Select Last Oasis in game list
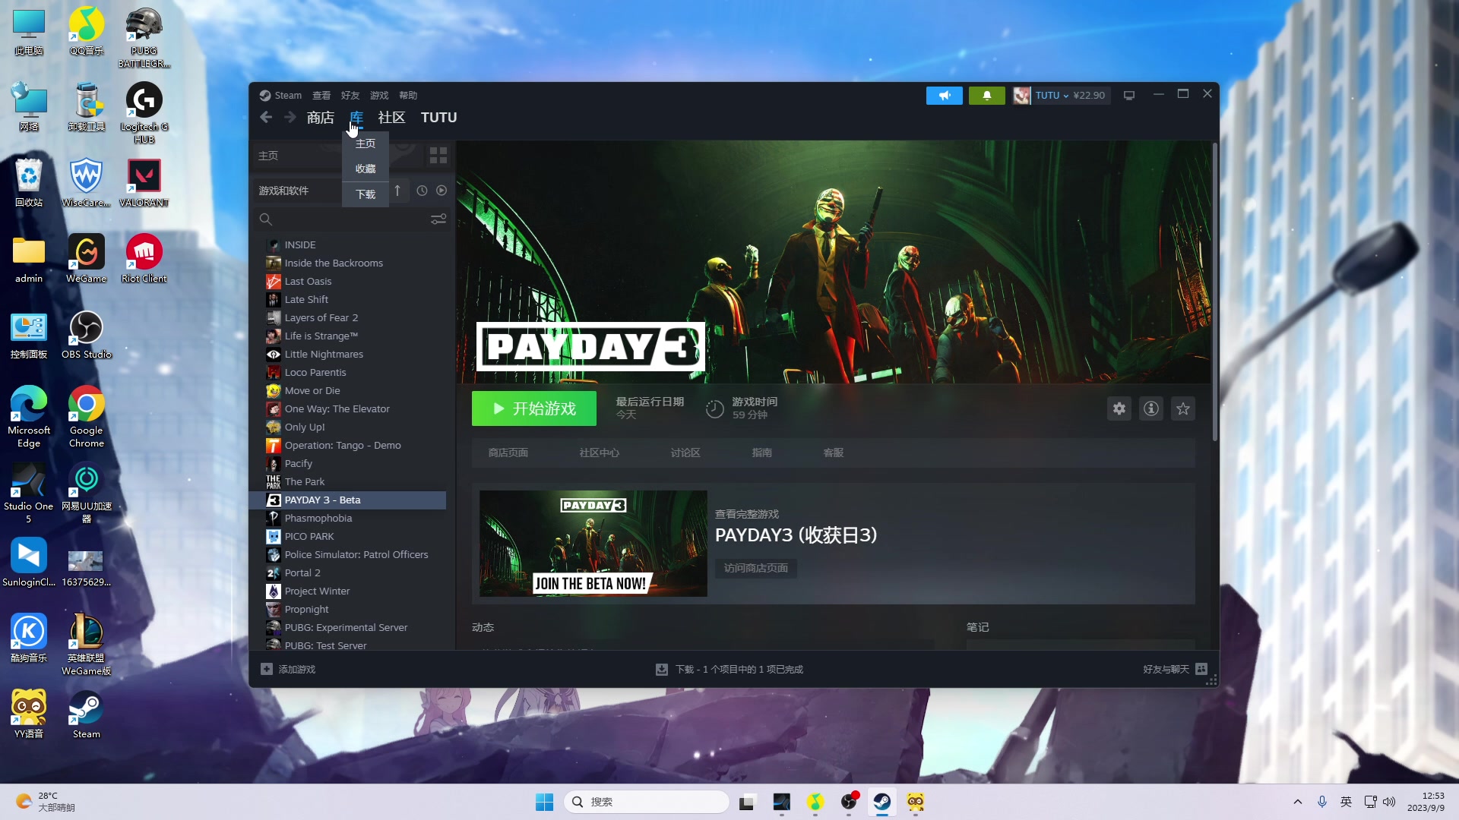Screen dimensions: 1459x820 pos(308,281)
